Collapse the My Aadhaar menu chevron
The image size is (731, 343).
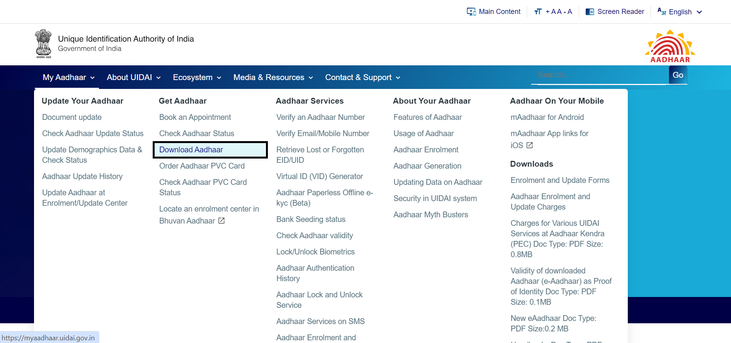click(92, 78)
